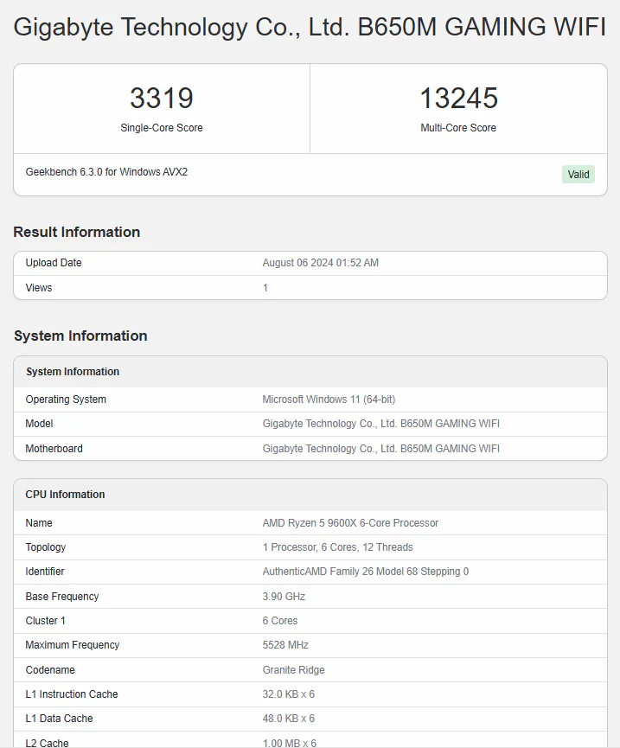Click the 3.90 GHz base frequency value
Viewport: 620px width, 748px height.
coord(284,597)
